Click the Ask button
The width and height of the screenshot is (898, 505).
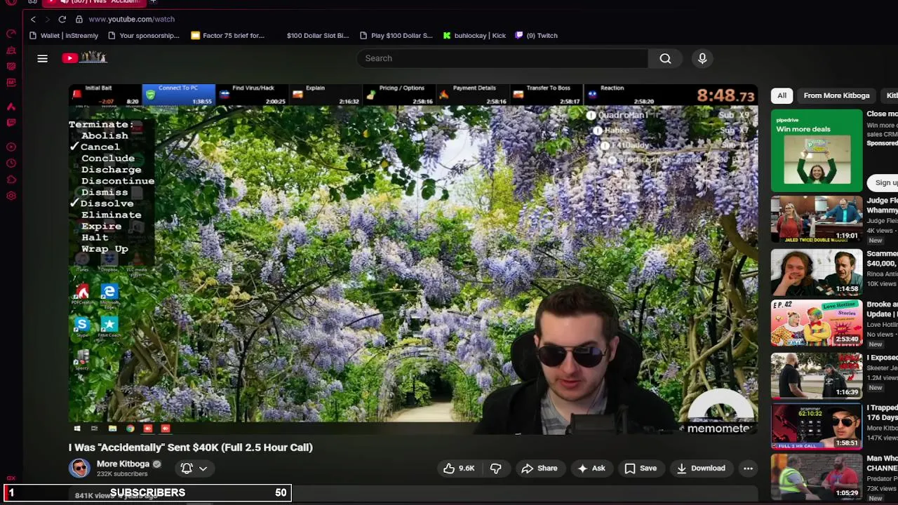click(591, 469)
